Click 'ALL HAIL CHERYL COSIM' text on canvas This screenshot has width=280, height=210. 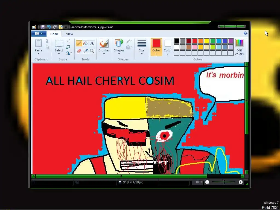(x=110, y=81)
